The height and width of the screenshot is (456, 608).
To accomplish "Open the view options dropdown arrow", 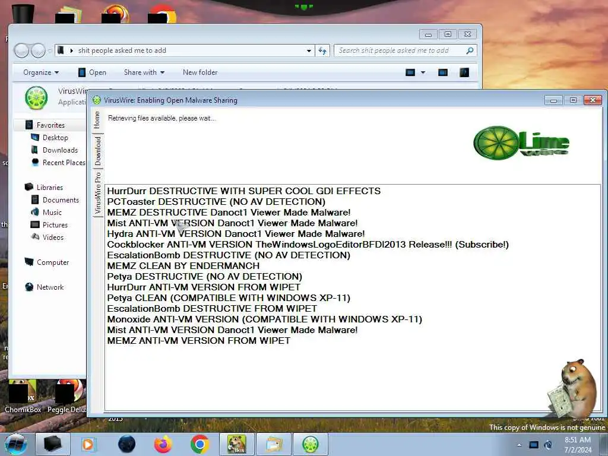I will (x=423, y=72).
